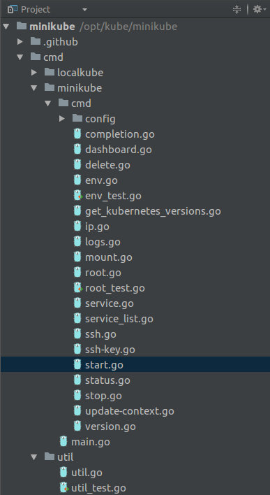Select the status.go file name

pyautogui.click(x=107, y=381)
